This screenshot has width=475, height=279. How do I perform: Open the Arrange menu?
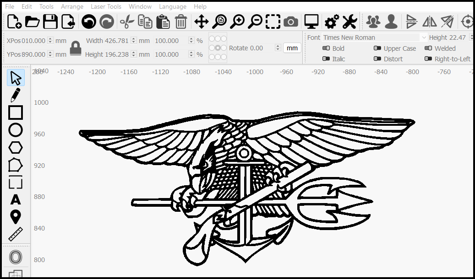(72, 6)
